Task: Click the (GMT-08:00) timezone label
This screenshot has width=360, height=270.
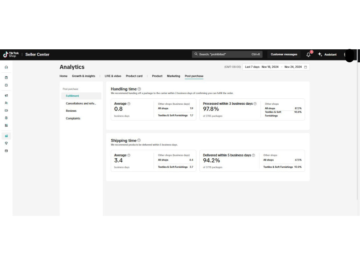Action: pyautogui.click(x=232, y=67)
